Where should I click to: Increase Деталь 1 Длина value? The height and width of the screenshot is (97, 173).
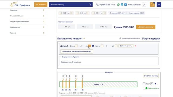(89, 46)
